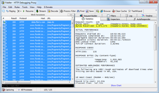Click the statistics pane scroll up arrow
This screenshot has width=159, height=93.
(155, 23)
